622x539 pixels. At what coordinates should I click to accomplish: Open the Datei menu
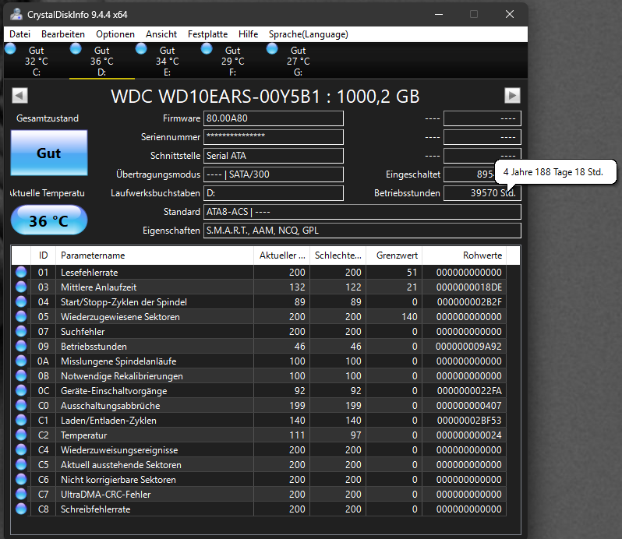(x=19, y=34)
